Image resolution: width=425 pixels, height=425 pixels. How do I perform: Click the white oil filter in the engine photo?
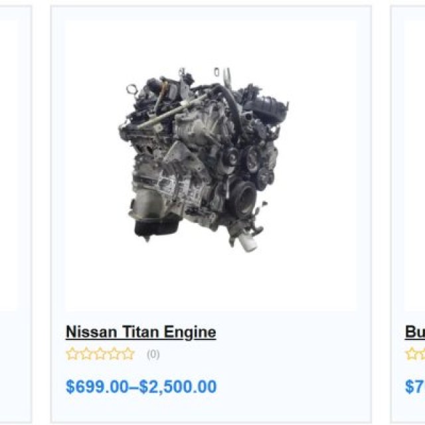(248, 241)
